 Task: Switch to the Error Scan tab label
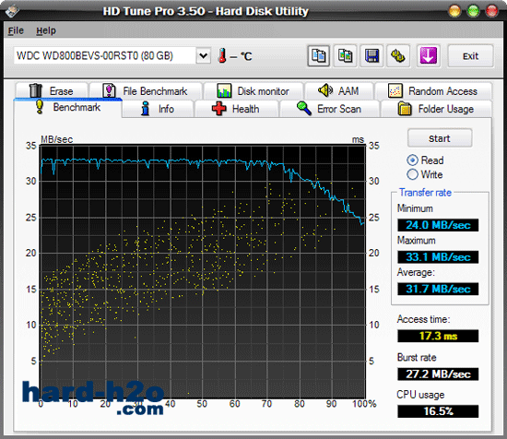coord(339,109)
